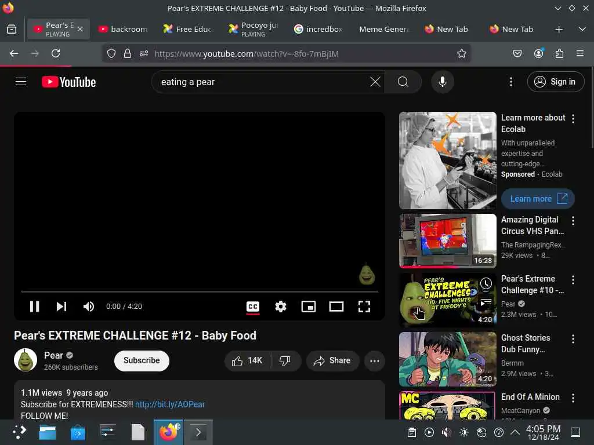Pause the video playback
The height and width of the screenshot is (445, 594).
click(34, 307)
